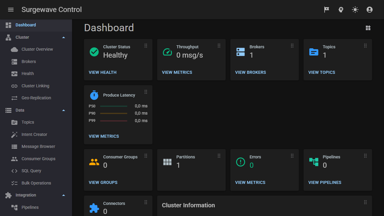The height and width of the screenshot is (216, 384).
Task: Click the Cluster Information heading
Action: tap(188, 205)
